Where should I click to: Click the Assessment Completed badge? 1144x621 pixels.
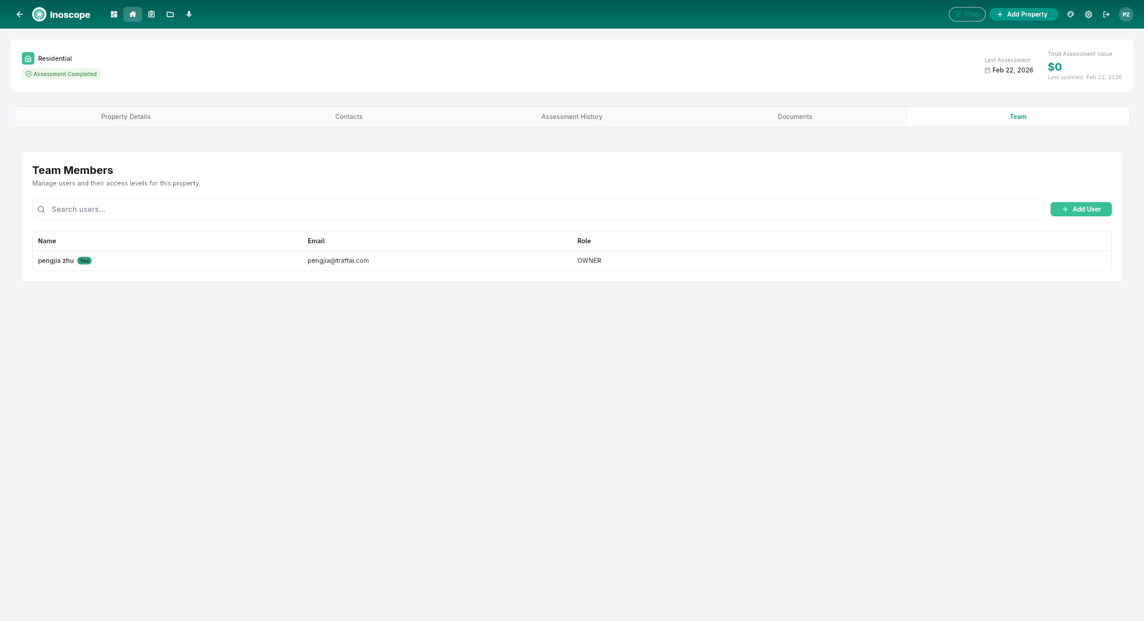(61, 73)
